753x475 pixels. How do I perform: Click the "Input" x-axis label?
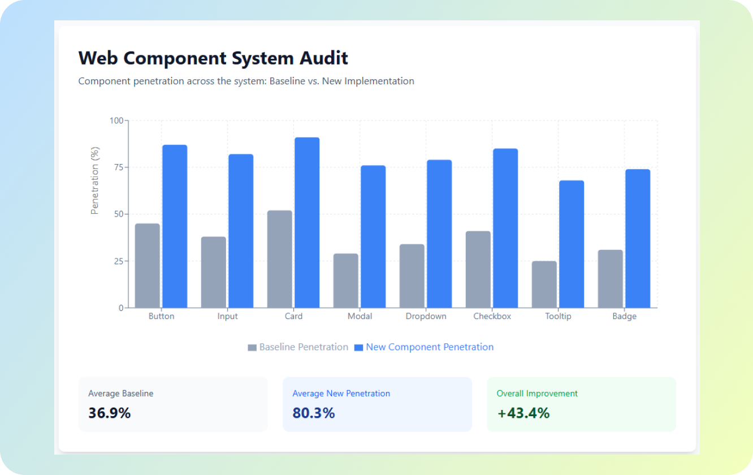[227, 317]
